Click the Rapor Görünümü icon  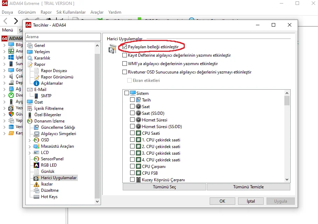coord(36,77)
